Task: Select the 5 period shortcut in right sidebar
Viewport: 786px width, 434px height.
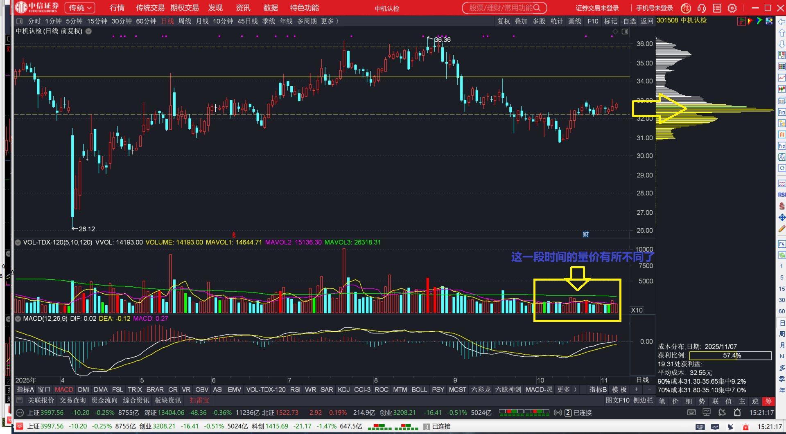Action: pyautogui.click(x=781, y=277)
